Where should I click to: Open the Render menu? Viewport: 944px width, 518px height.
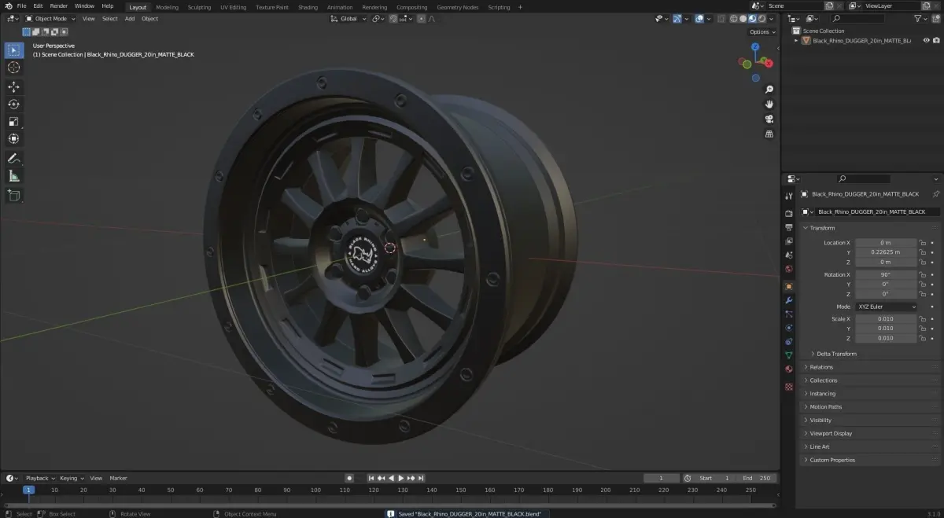click(x=59, y=6)
